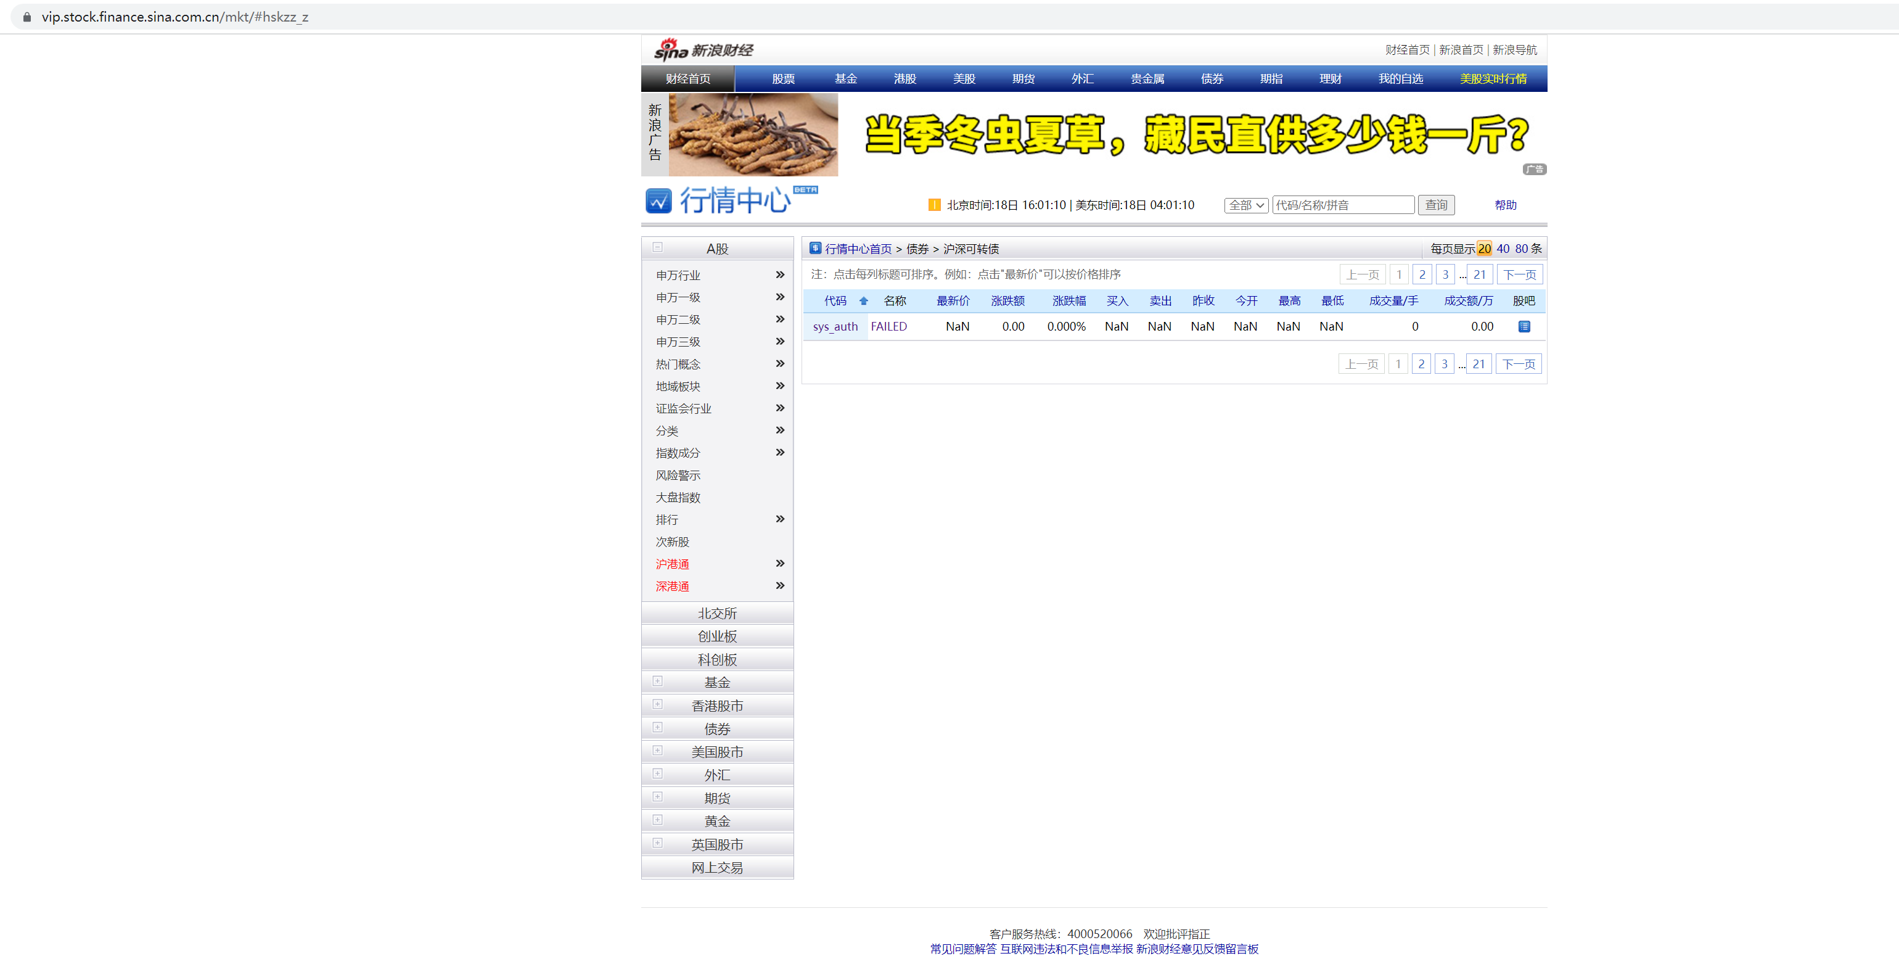Open the 港股 navigation tab
The height and width of the screenshot is (964, 1899).
tap(904, 79)
